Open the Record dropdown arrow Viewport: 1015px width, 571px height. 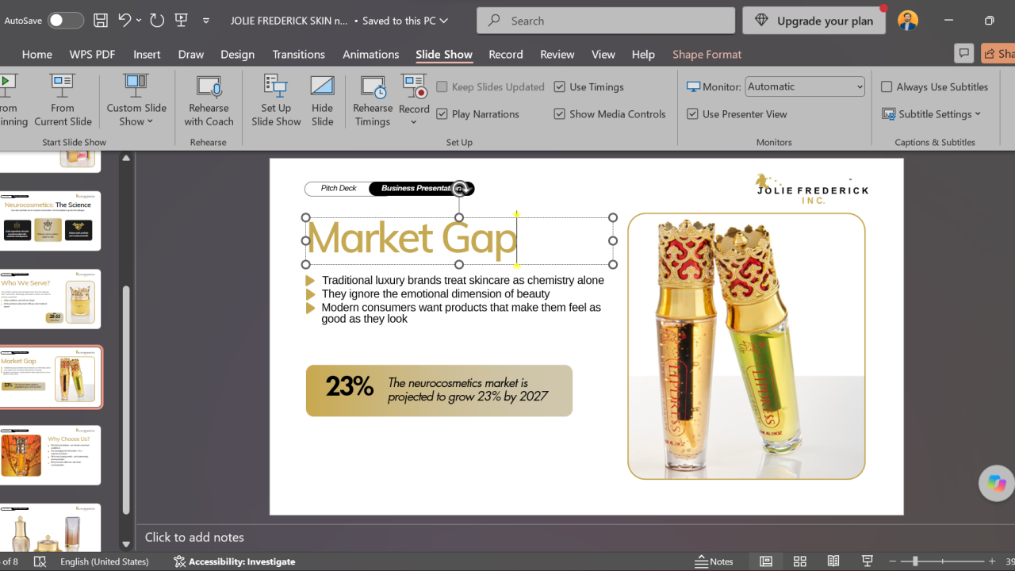coord(414,121)
